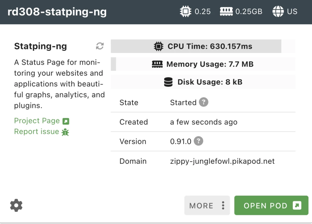The height and width of the screenshot is (224, 312).
Task: Open the settings gear icon
Action: [16, 206]
